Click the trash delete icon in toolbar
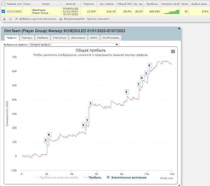This screenshot has width=210, height=186. click(x=4, y=19)
